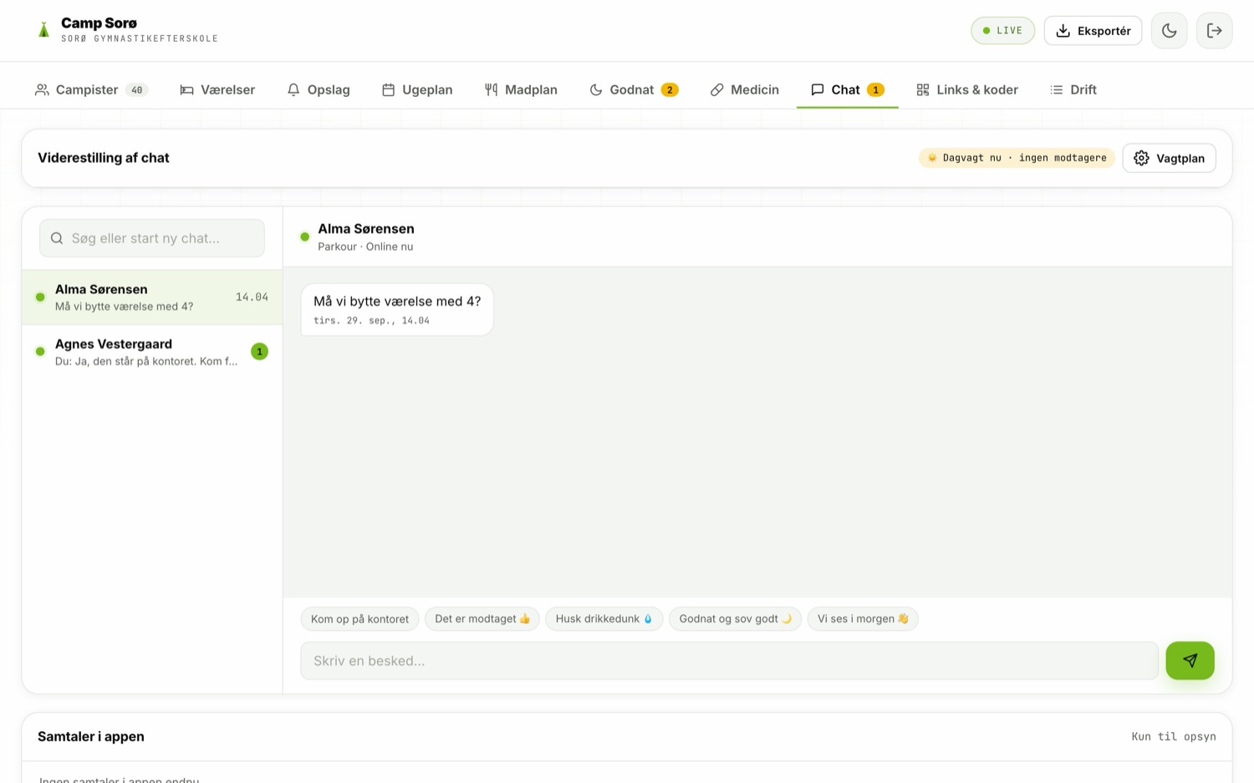
Task: Switch to the Godnat tab
Action: point(634,89)
